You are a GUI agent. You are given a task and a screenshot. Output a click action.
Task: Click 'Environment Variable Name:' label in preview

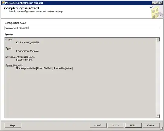20,57
